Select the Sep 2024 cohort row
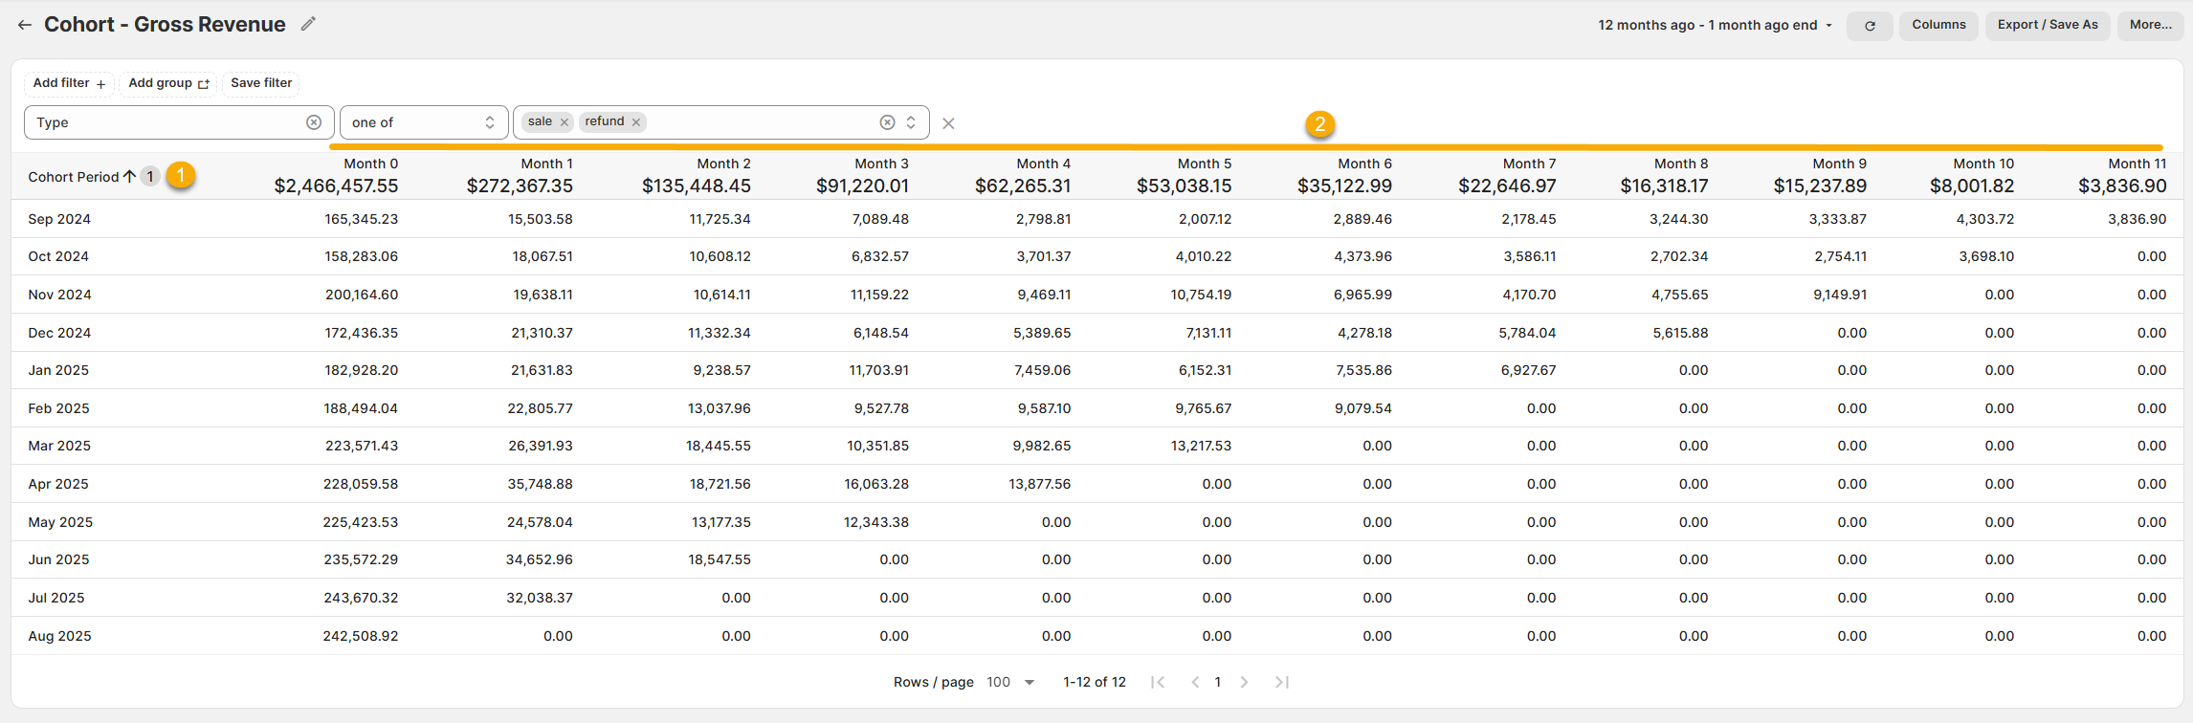Viewport: 2193px width, 723px height. click(59, 219)
